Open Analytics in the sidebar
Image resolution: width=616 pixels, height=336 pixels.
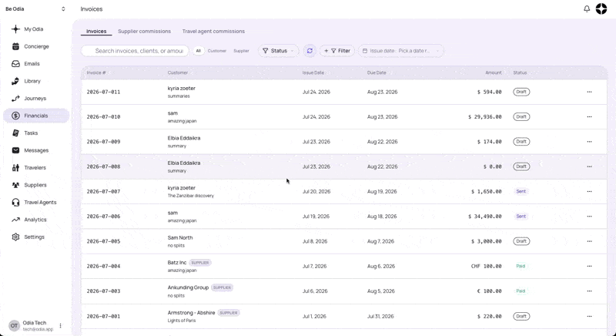[x=35, y=220]
